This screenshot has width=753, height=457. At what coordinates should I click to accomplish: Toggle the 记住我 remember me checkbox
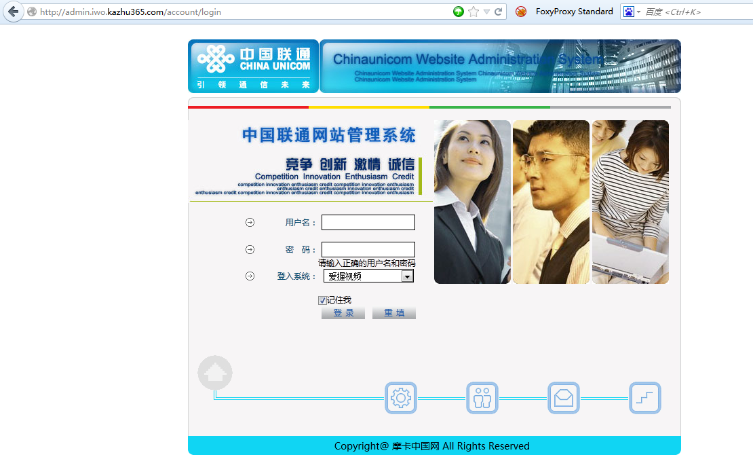click(322, 300)
